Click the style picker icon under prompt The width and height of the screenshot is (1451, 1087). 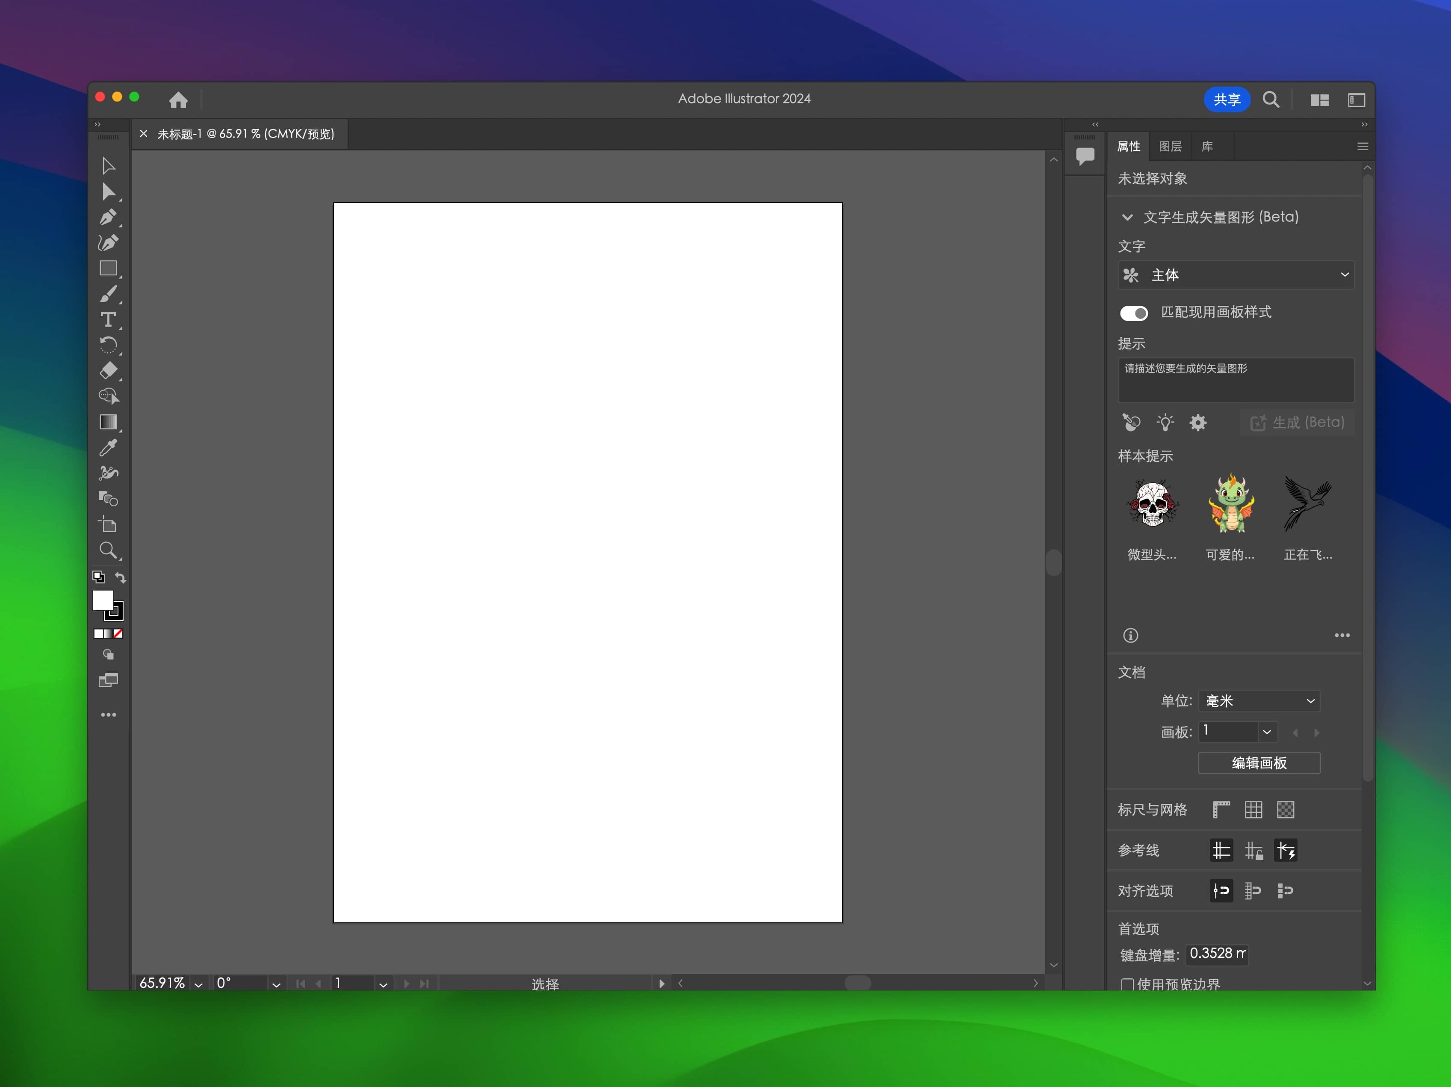[1132, 422]
